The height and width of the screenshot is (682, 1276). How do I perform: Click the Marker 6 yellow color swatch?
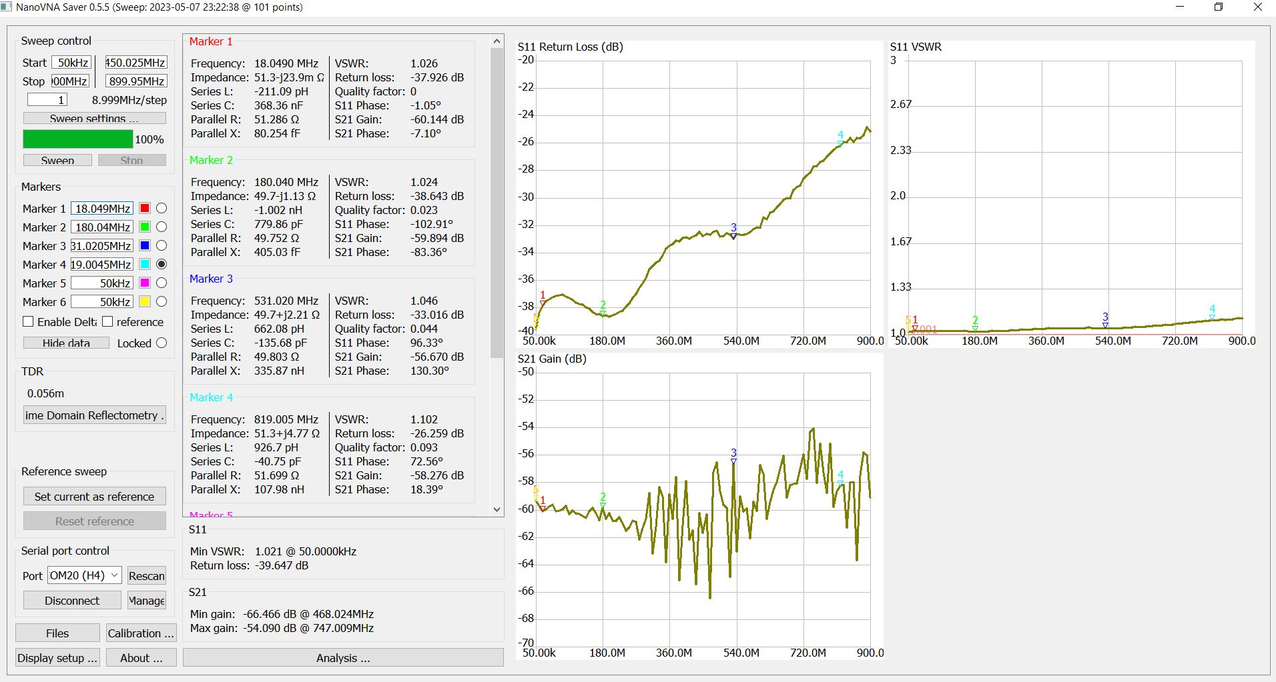(144, 302)
